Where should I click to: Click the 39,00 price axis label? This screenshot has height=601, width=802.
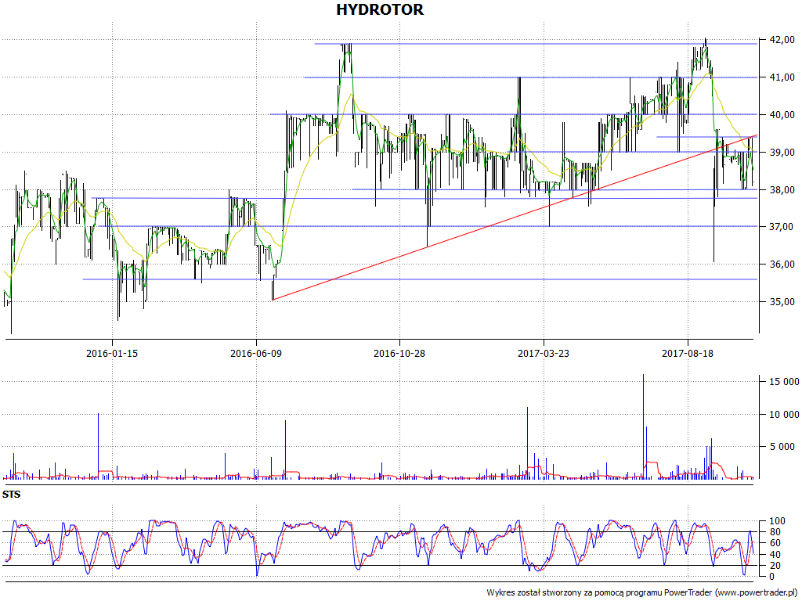click(782, 153)
